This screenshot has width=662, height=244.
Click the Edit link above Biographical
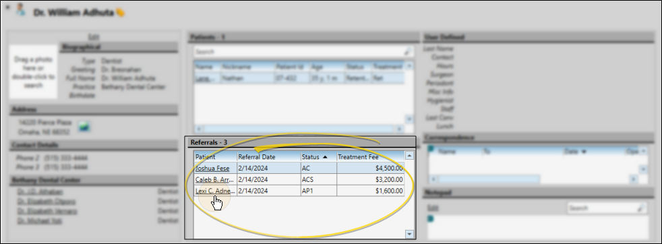[x=93, y=36]
